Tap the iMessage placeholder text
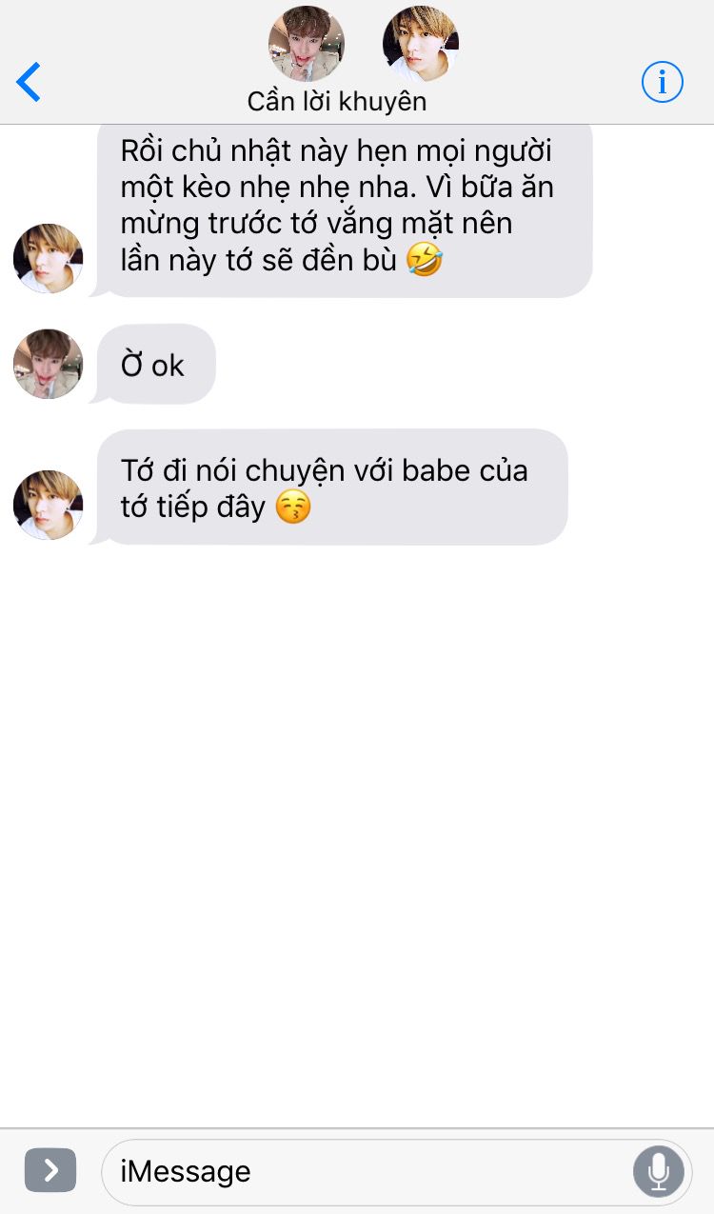Viewport: 714px width, 1214px height. [186, 1171]
